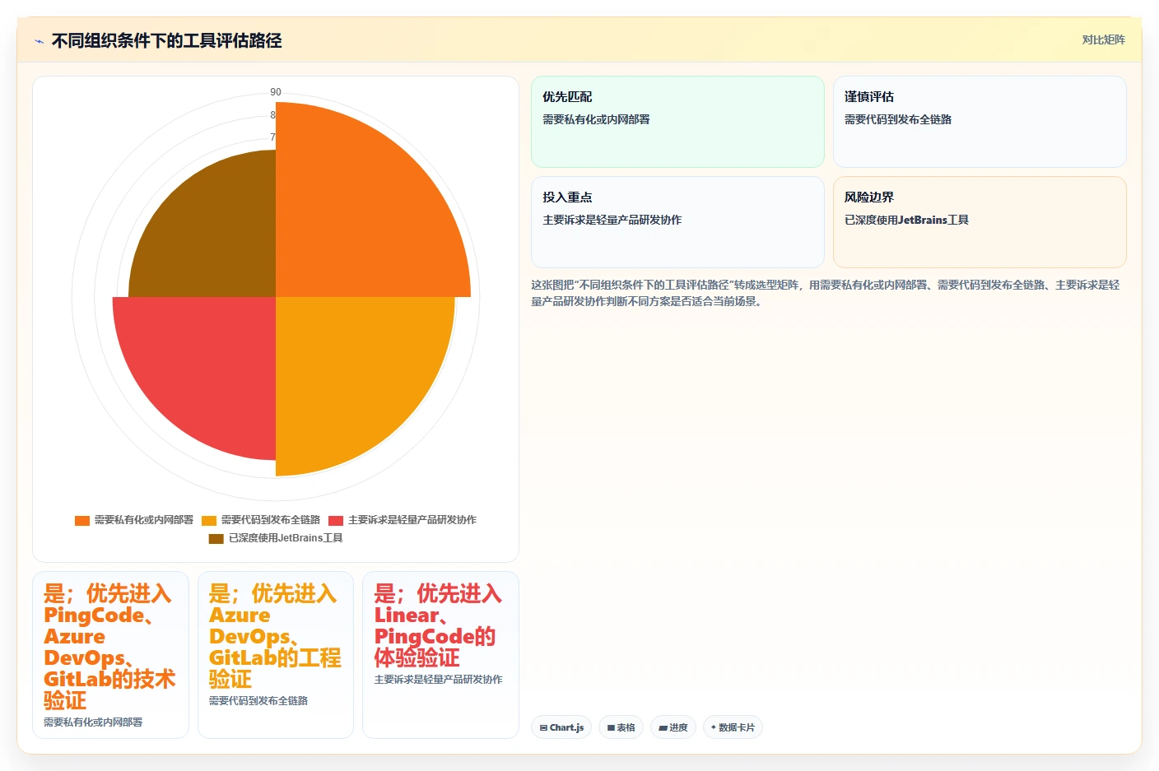Select the 投入重点 matrix card
This screenshot has height=771, width=1159.
coord(677,222)
